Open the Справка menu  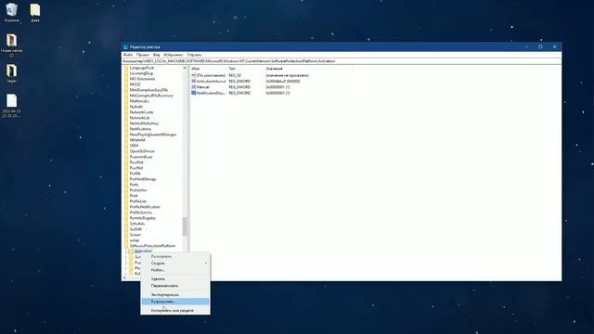point(194,55)
